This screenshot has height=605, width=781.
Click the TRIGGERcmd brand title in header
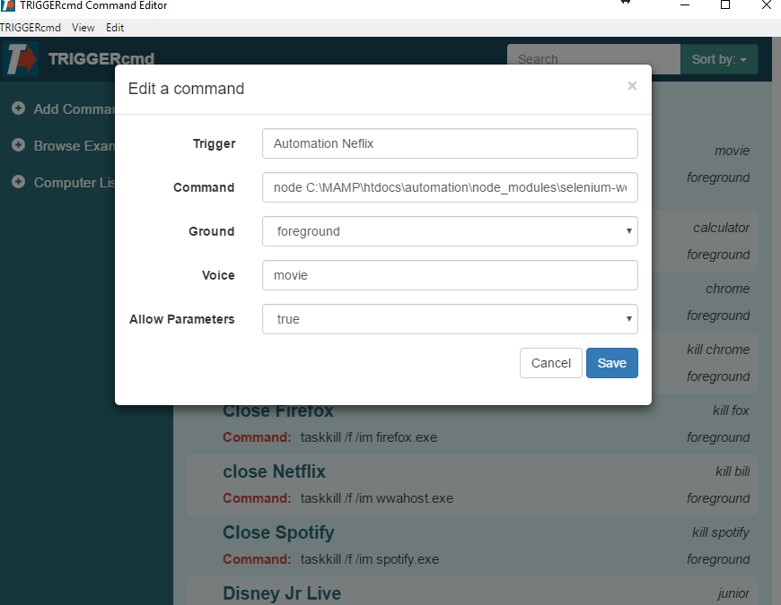[101, 58]
